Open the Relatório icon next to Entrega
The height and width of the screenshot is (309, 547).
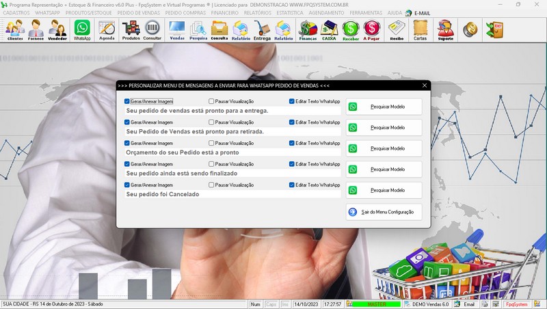tap(283, 30)
